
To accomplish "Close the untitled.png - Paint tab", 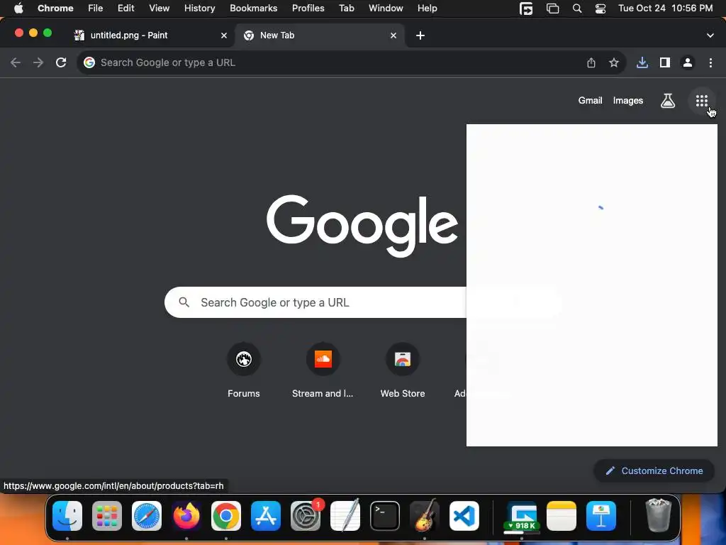I will coord(224,35).
